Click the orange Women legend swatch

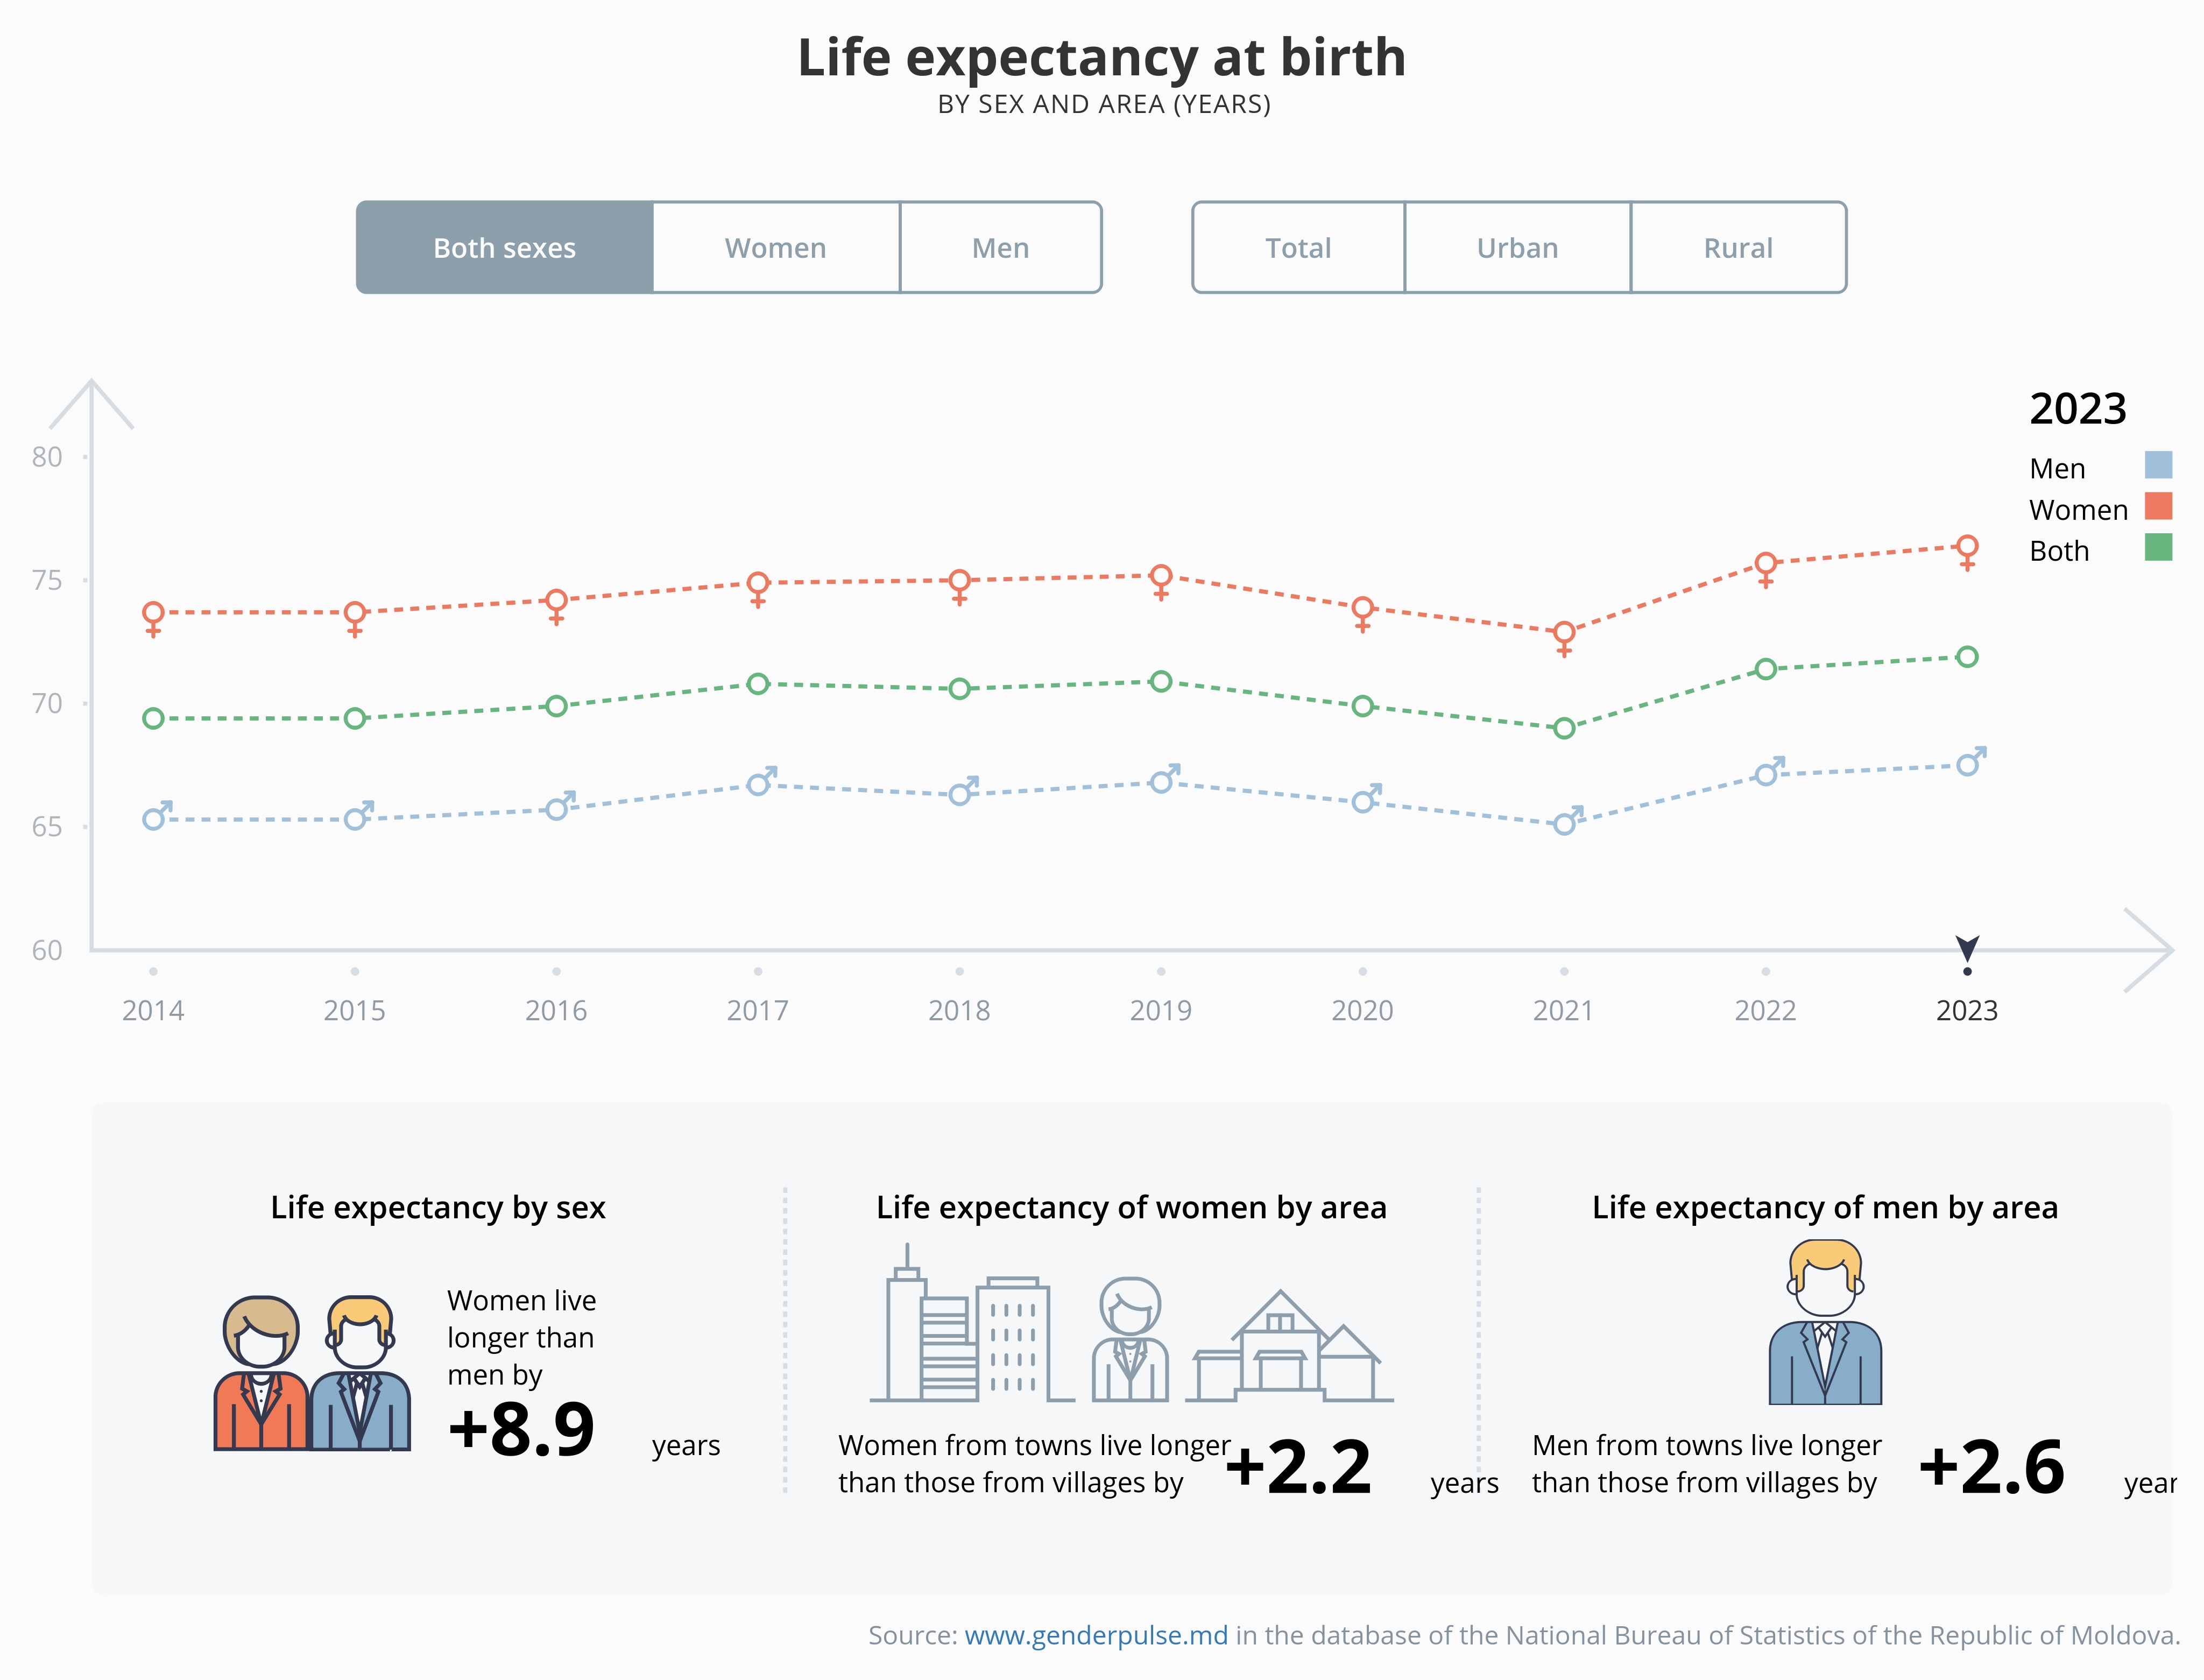(2158, 506)
